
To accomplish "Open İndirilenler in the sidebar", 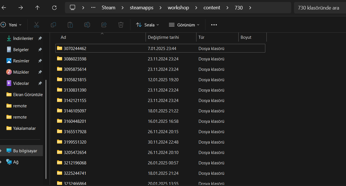I will point(23,38).
